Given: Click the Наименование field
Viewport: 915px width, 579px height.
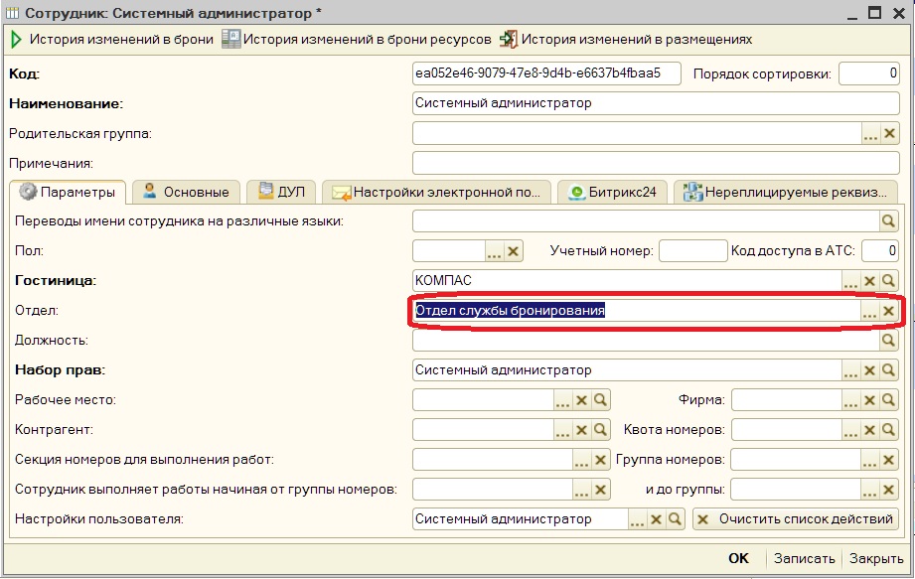Looking at the screenshot, I should coord(656,103).
